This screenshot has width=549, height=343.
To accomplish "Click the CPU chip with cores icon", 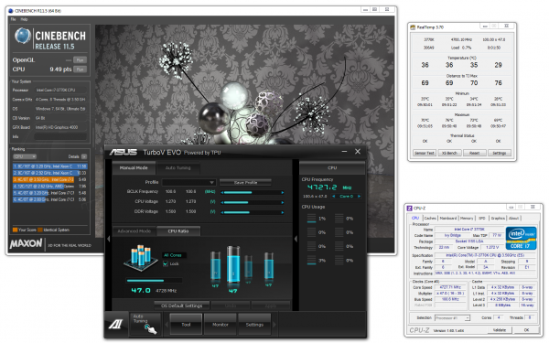I will tap(142, 258).
